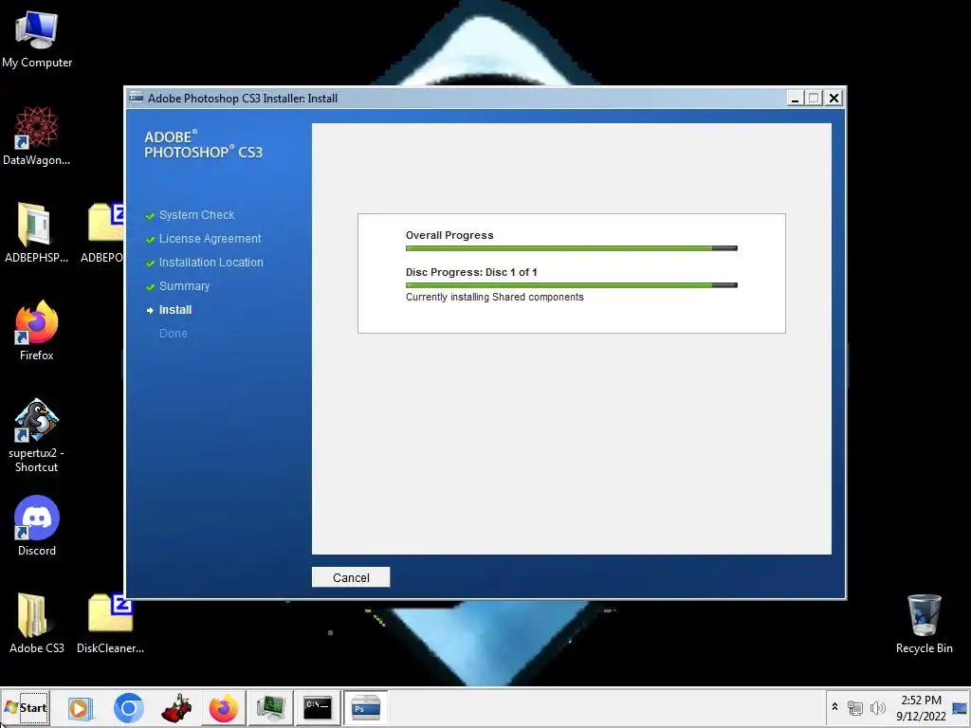Switch to the command prompt taskbar window
Viewport: 971px width, 728px height.
pyautogui.click(x=318, y=707)
